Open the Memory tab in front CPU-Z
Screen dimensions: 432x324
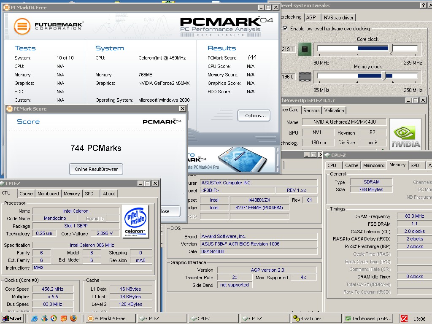click(x=72, y=194)
